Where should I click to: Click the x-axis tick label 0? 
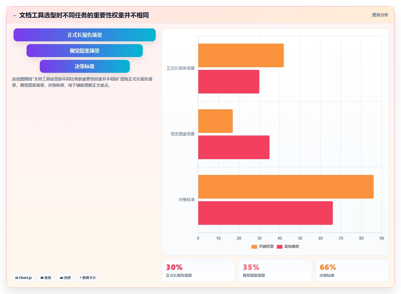(x=198, y=238)
